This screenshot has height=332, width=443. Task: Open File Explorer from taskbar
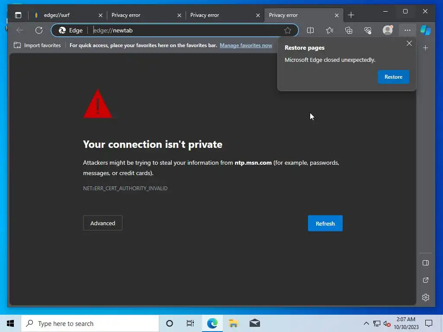pyautogui.click(x=233, y=323)
